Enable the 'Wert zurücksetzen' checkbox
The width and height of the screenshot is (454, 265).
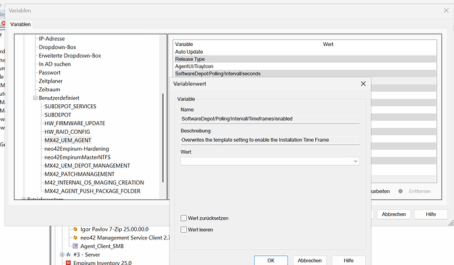click(x=184, y=218)
